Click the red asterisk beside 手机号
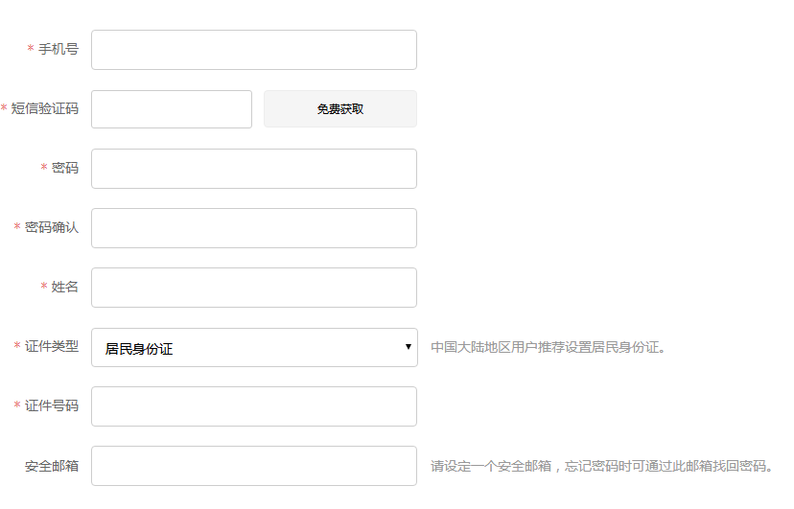This screenshot has width=794, height=509. [x=31, y=49]
